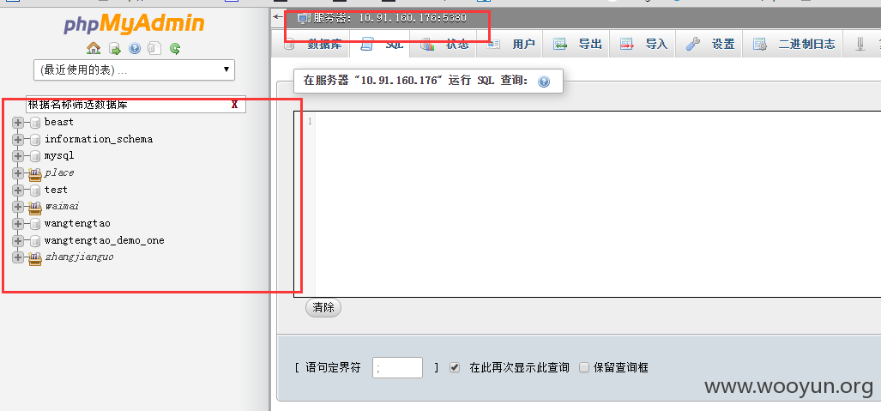The height and width of the screenshot is (411, 881).
Task: Click the place group label
Action: [x=59, y=172]
